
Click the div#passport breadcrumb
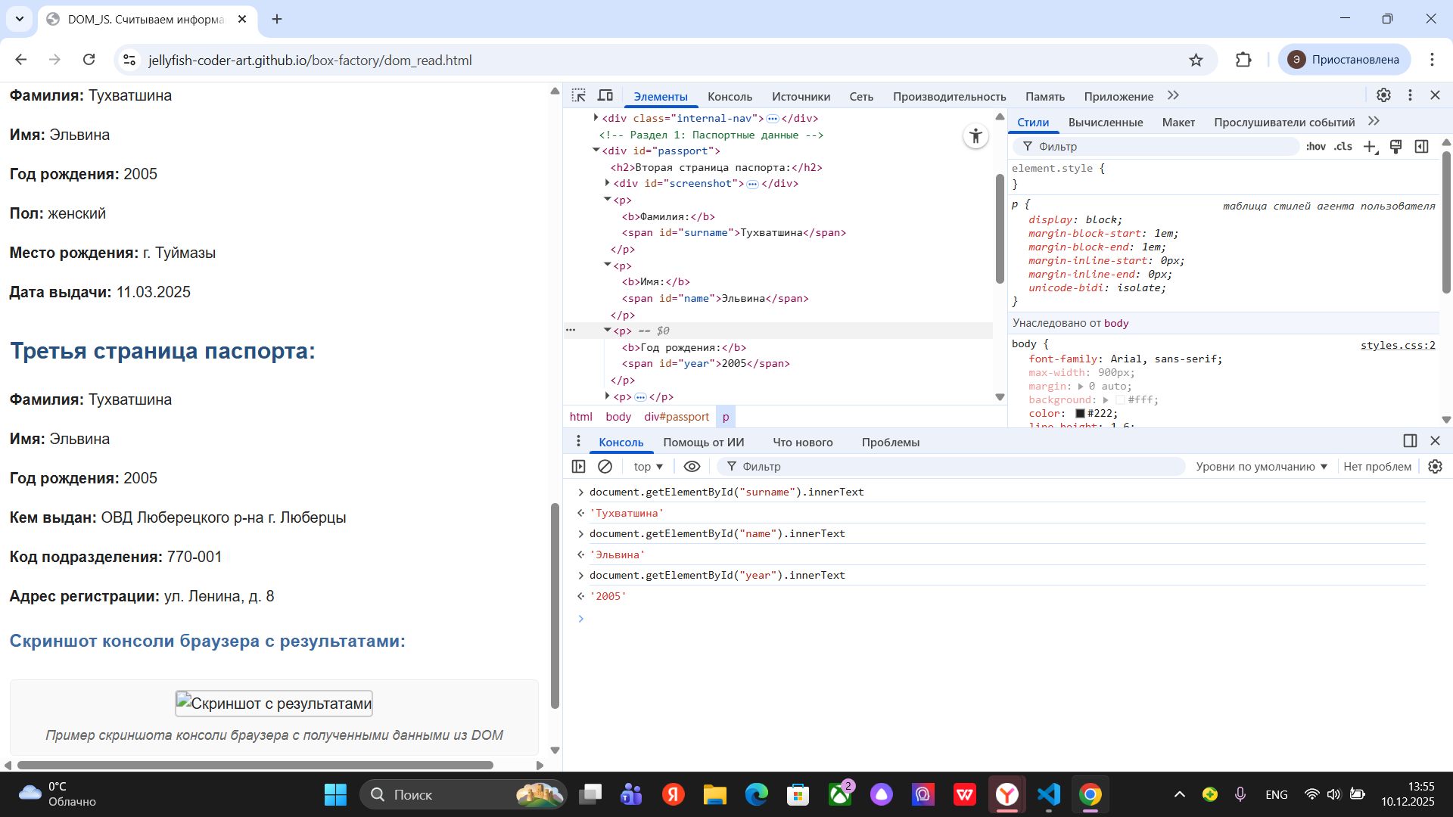[676, 417]
